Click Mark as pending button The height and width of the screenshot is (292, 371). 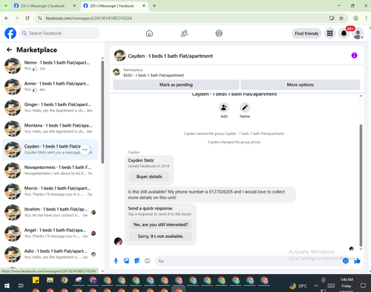click(x=176, y=84)
